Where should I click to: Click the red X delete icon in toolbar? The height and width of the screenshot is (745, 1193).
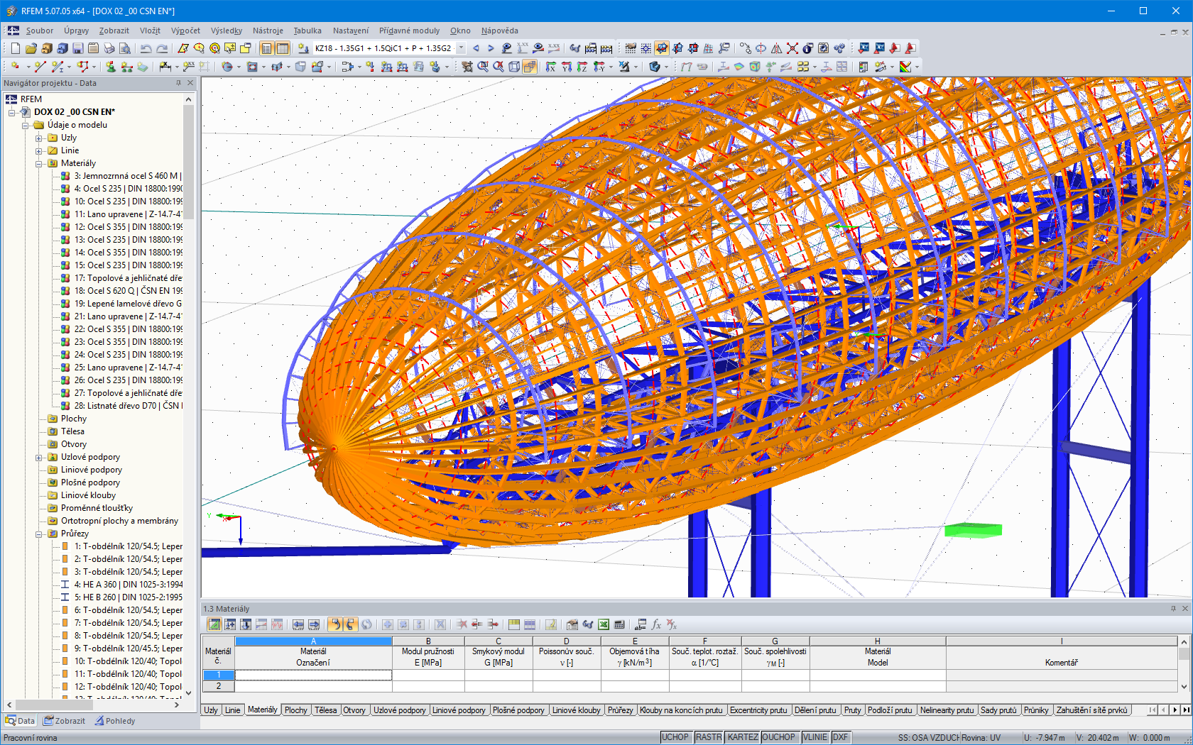pyautogui.click(x=792, y=48)
